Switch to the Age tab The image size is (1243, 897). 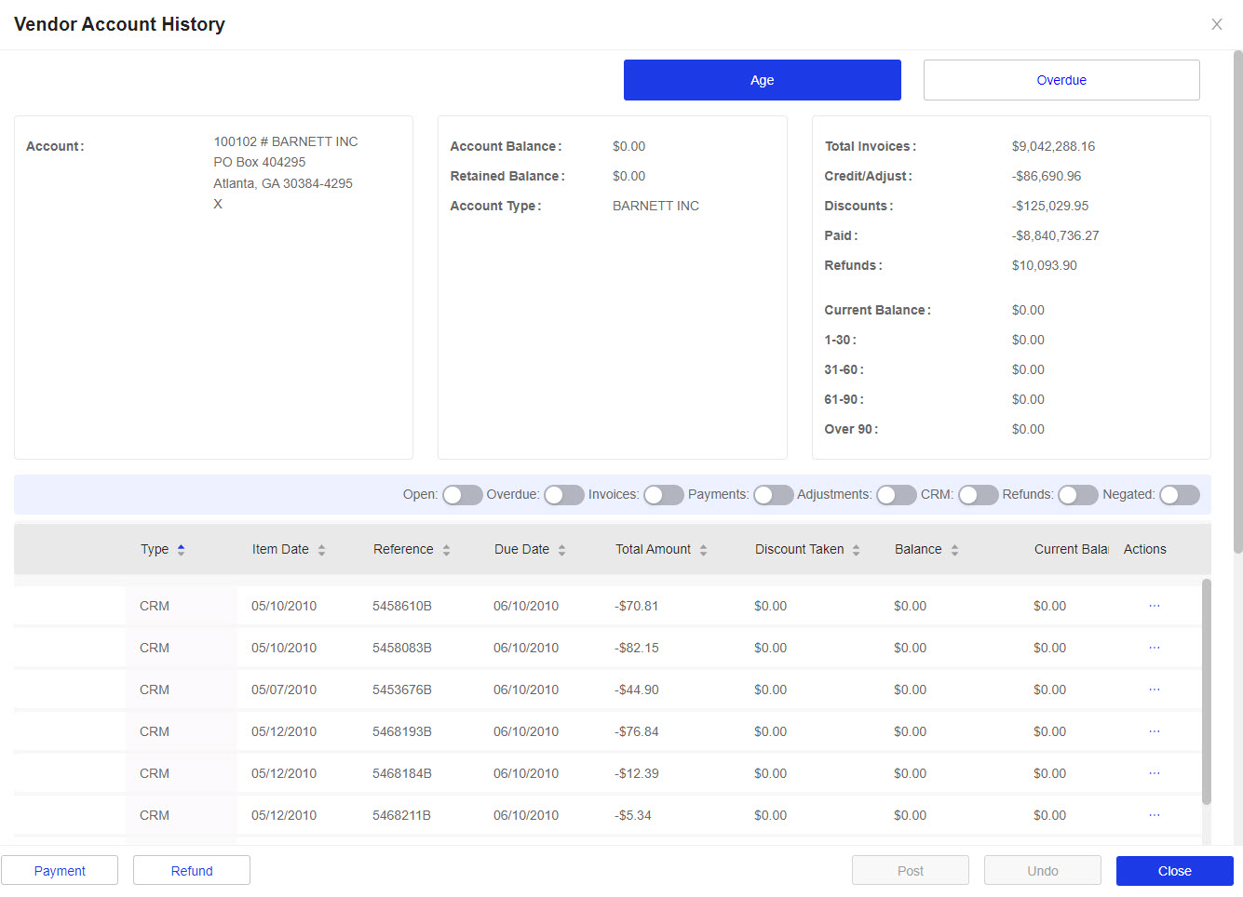tap(762, 80)
